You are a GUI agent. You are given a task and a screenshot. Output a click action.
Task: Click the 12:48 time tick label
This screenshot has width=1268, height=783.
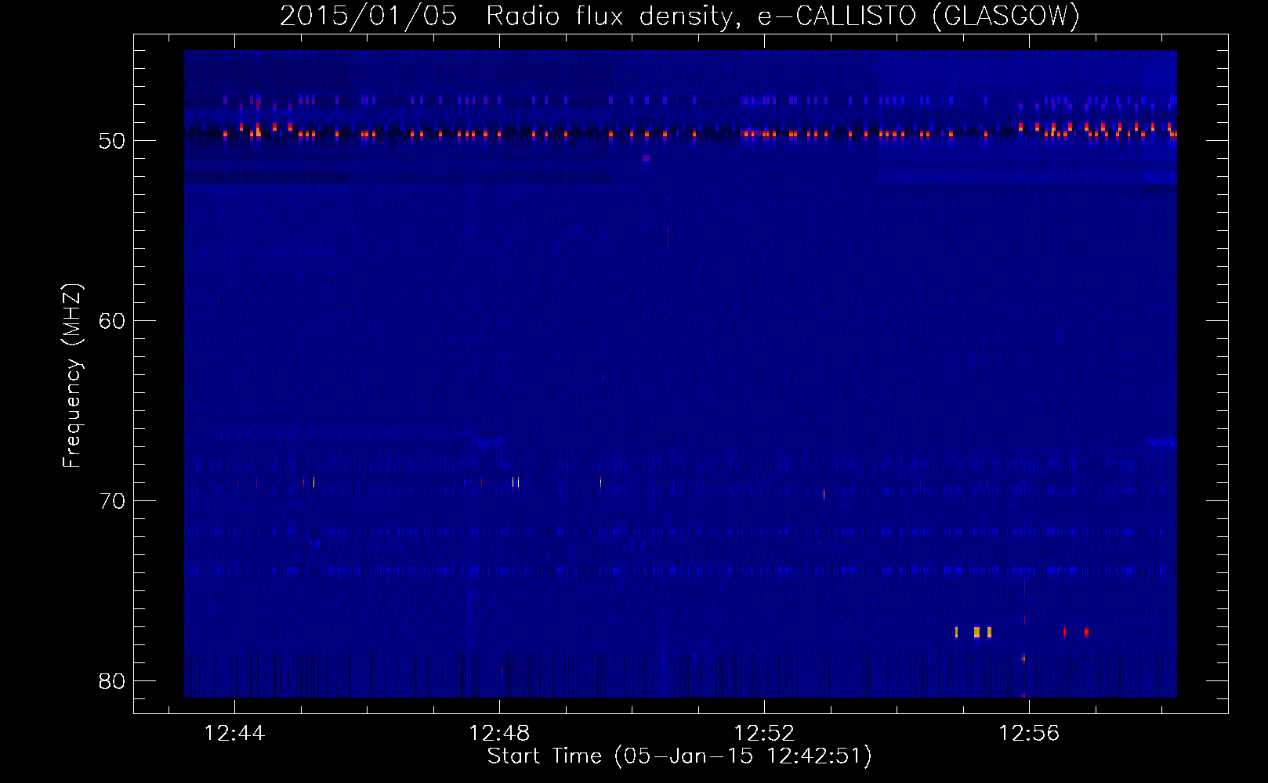499,734
